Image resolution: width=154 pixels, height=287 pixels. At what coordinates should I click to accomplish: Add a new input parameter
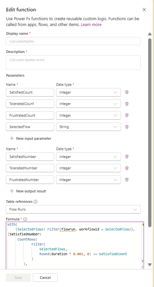(x=30, y=138)
